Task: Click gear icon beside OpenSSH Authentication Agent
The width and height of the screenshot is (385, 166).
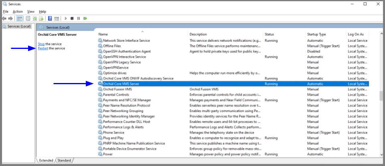Action: (100, 51)
